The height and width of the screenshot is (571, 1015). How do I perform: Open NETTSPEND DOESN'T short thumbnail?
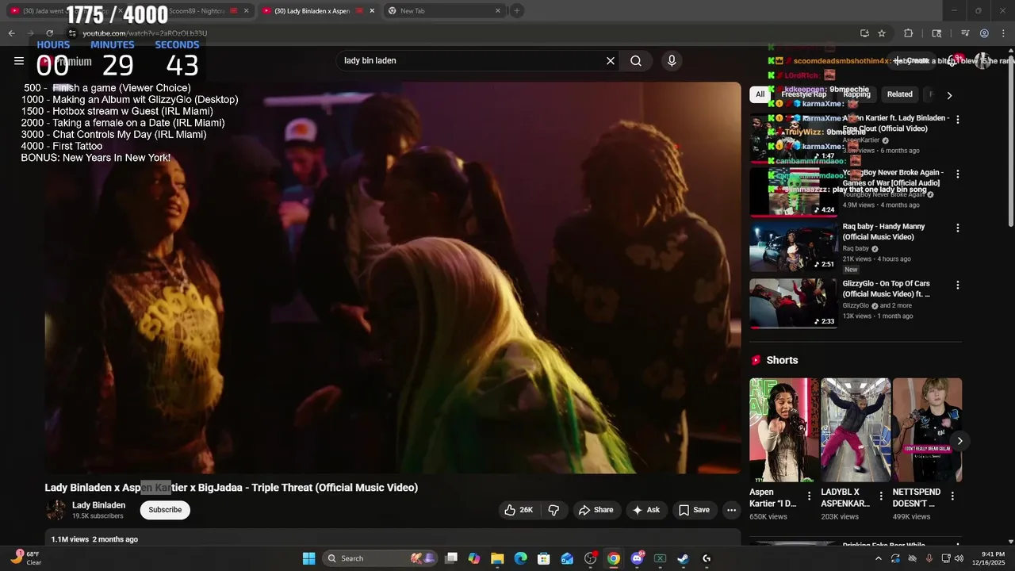(927, 430)
